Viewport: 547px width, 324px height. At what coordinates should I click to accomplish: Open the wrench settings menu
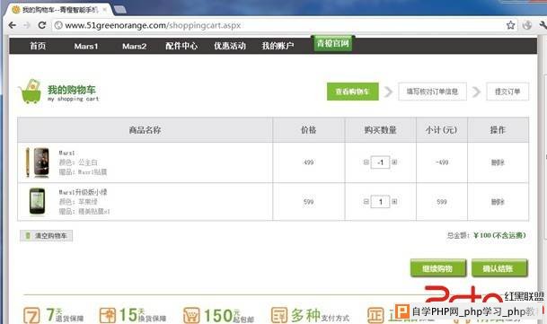(x=543, y=25)
